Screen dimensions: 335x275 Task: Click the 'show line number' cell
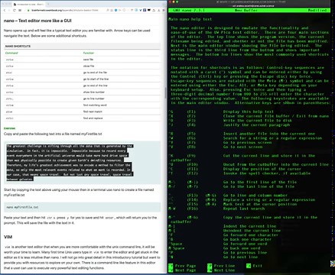click(94, 92)
